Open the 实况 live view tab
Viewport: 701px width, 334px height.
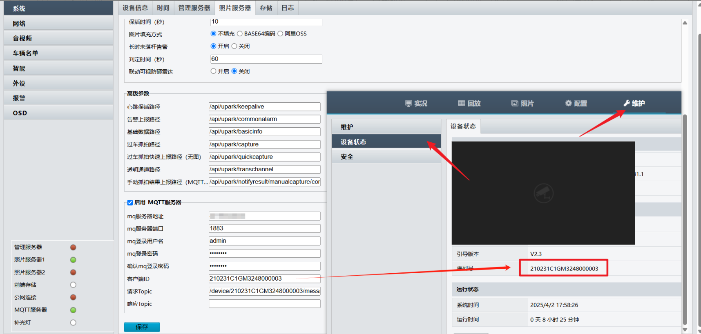click(x=416, y=103)
